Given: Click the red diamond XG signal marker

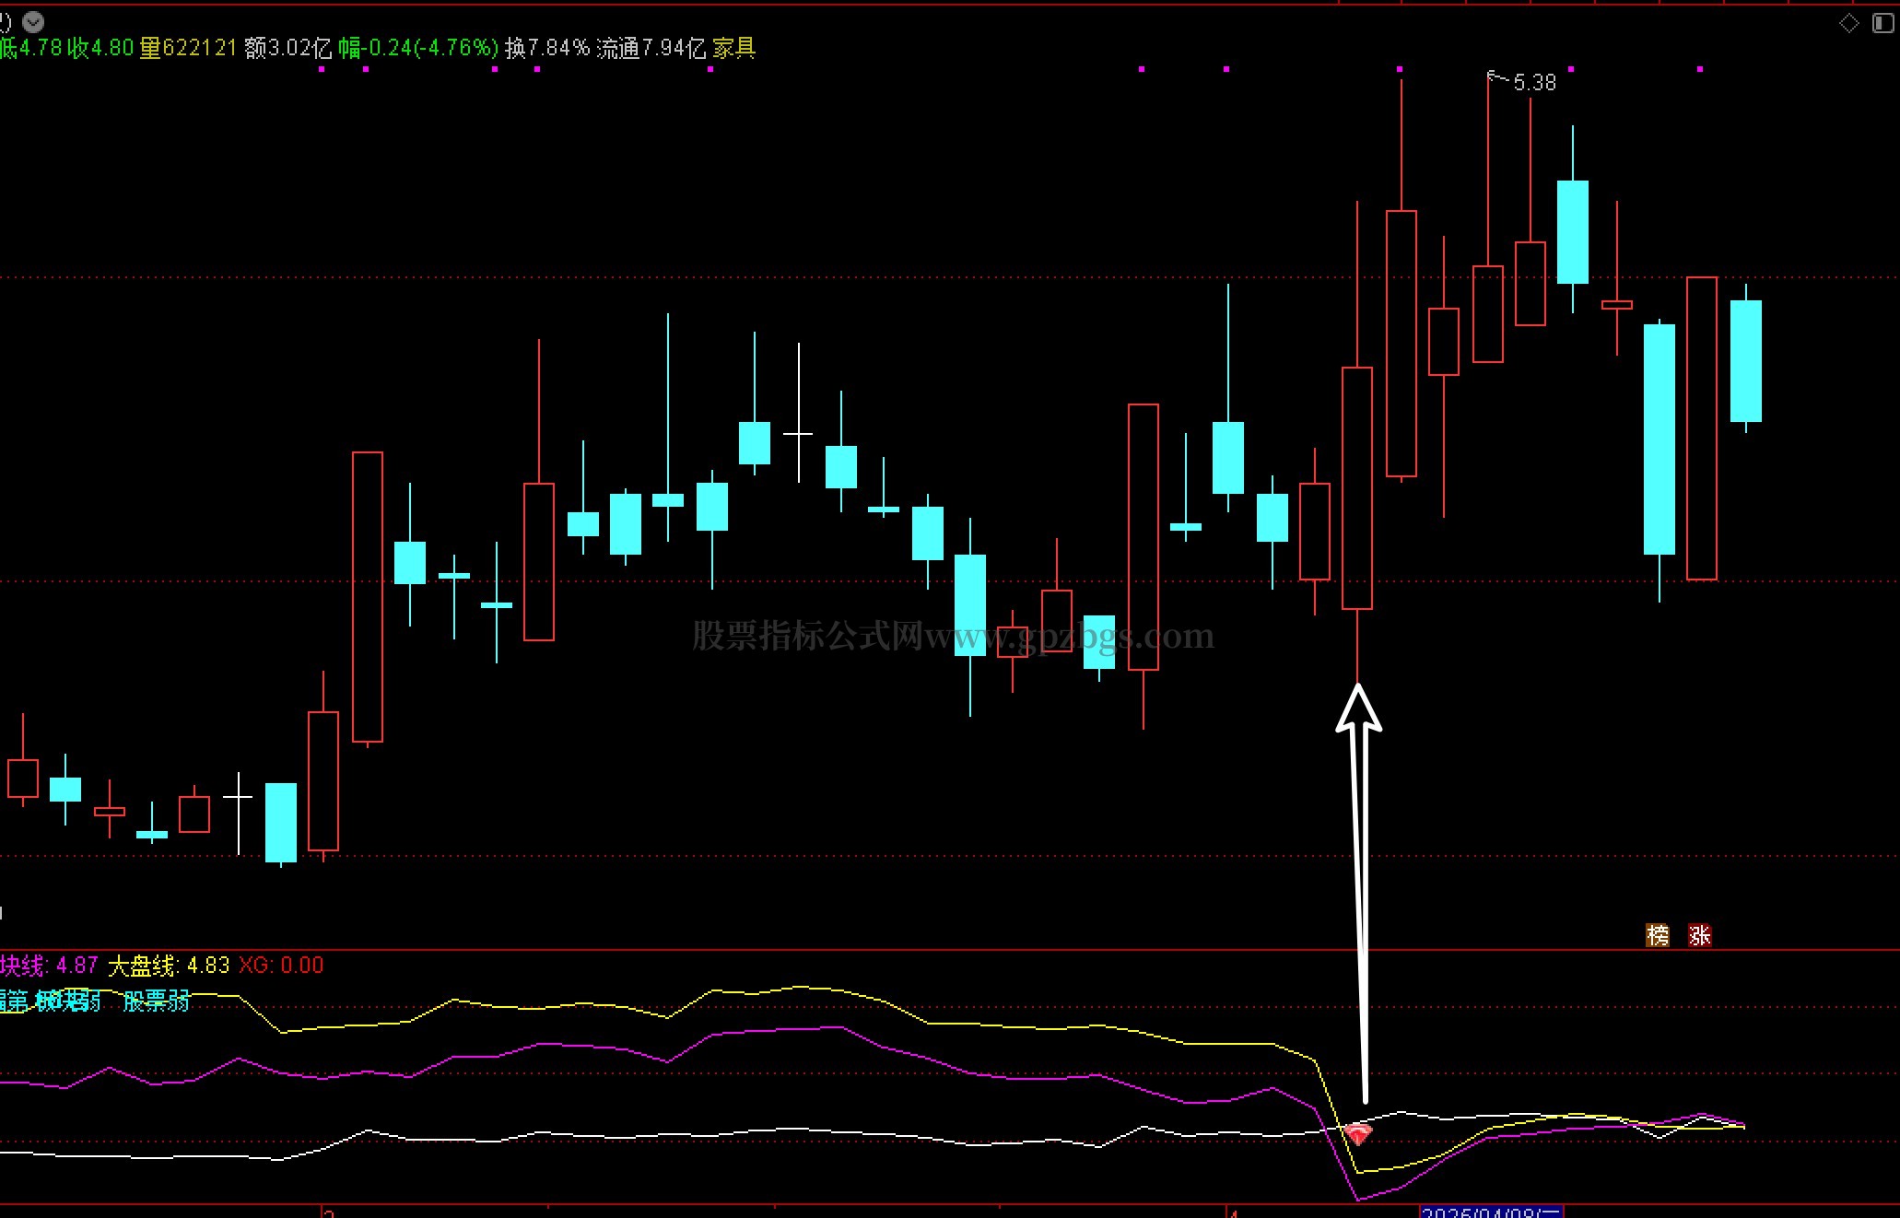Looking at the screenshot, I should tap(1358, 1134).
